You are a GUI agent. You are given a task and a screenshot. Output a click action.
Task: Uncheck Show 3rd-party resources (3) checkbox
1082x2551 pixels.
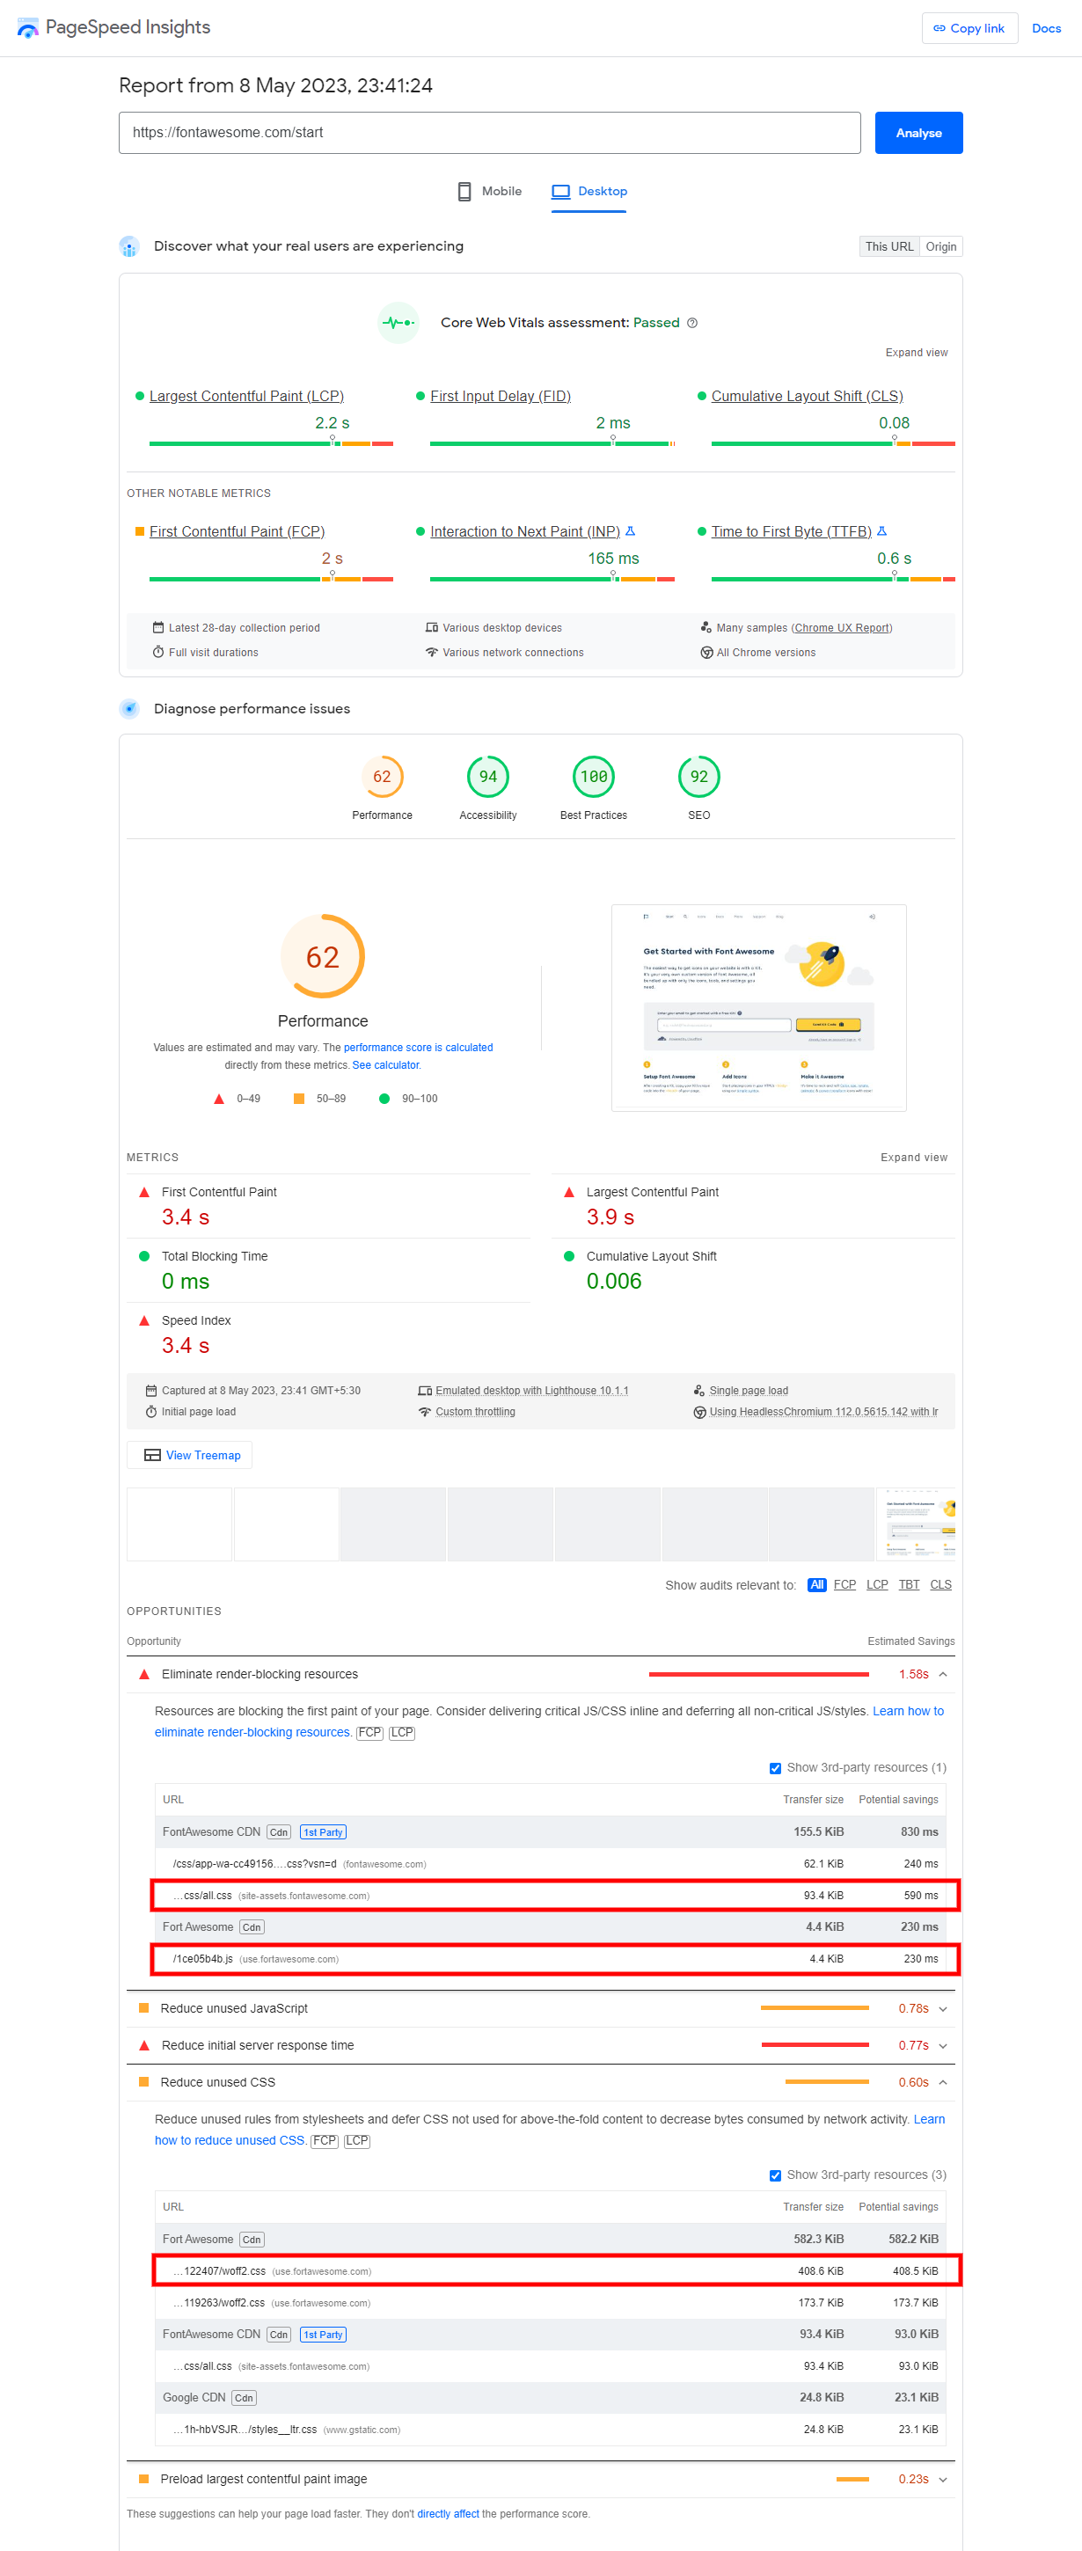(x=775, y=2175)
